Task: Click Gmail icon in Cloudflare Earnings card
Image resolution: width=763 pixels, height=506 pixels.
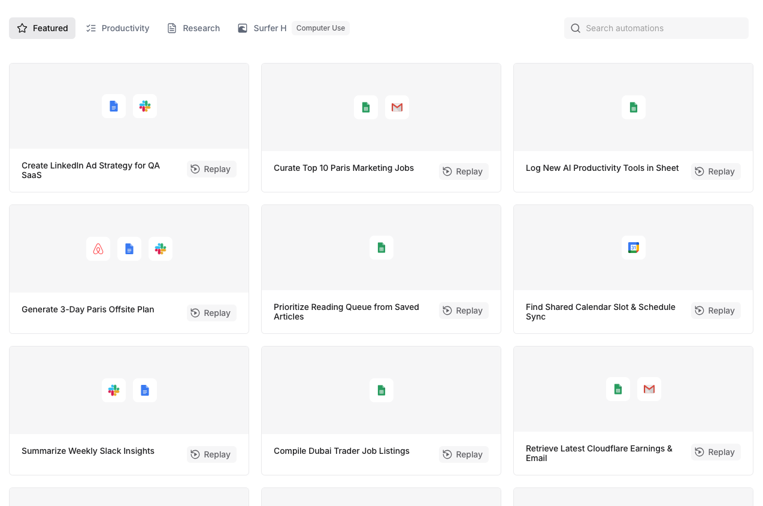Action: click(649, 389)
